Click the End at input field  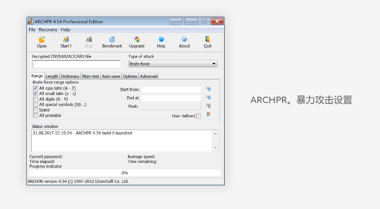tap(171, 98)
